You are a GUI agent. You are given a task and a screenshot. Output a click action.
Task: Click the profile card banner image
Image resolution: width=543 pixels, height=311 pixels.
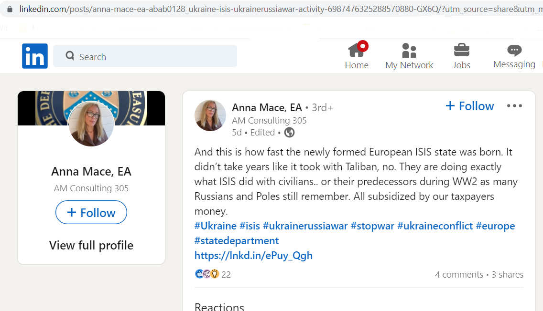tap(91, 108)
